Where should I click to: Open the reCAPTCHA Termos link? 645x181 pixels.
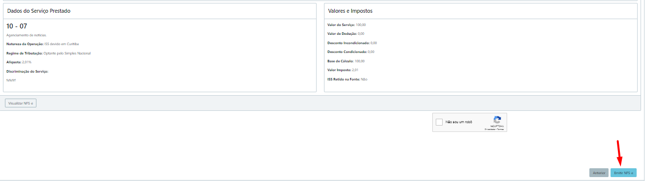coord(500,129)
